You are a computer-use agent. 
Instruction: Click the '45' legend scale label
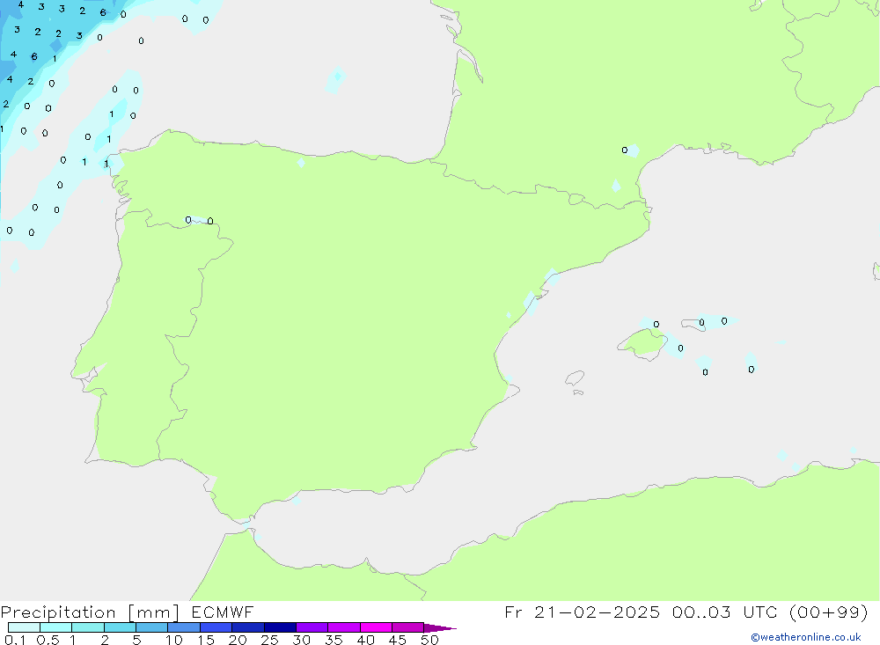click(398, 640)
